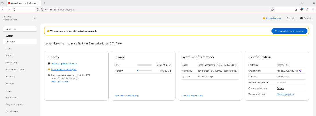
Task: Click the tenant2-rhel hostname value
Action: (x=283, y=65)
